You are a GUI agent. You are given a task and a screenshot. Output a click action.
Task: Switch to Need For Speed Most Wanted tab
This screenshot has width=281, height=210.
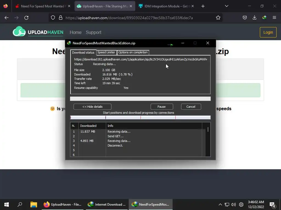[43, 6]
